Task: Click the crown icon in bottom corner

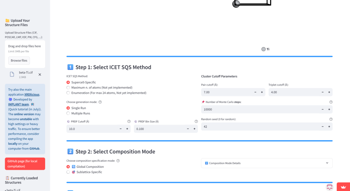Action: tap(343, 187)
